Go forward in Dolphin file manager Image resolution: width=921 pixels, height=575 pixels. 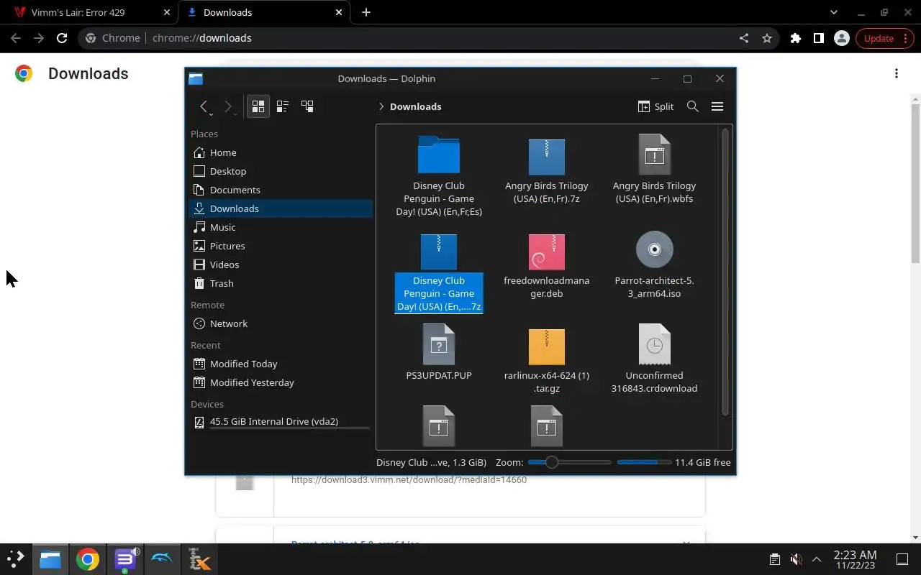coord(229,106)
